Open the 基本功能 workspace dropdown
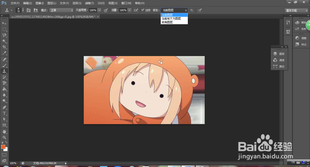Screen dimensions: 310x167 (296, 11)
